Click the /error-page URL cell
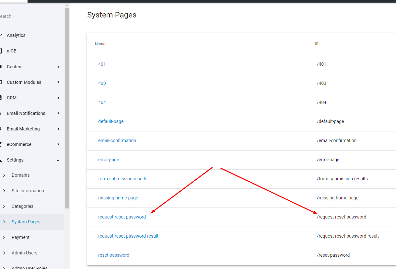 point(328,160)
